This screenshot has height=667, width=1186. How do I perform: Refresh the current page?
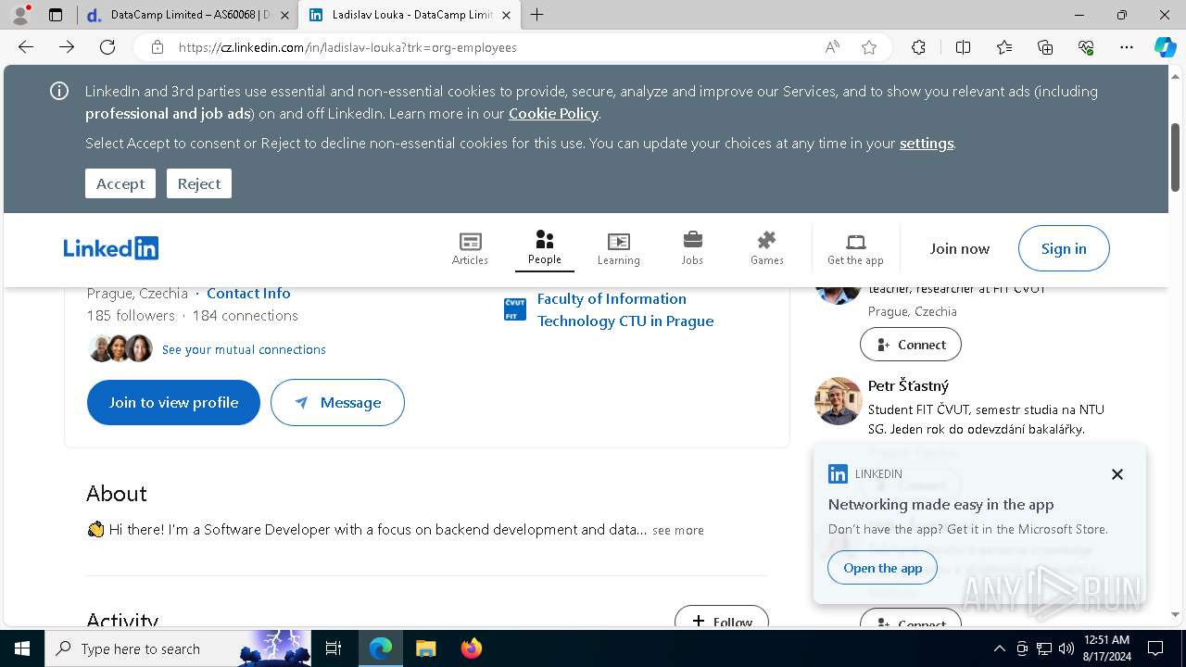pyautogui.click(x=107, y=47)
